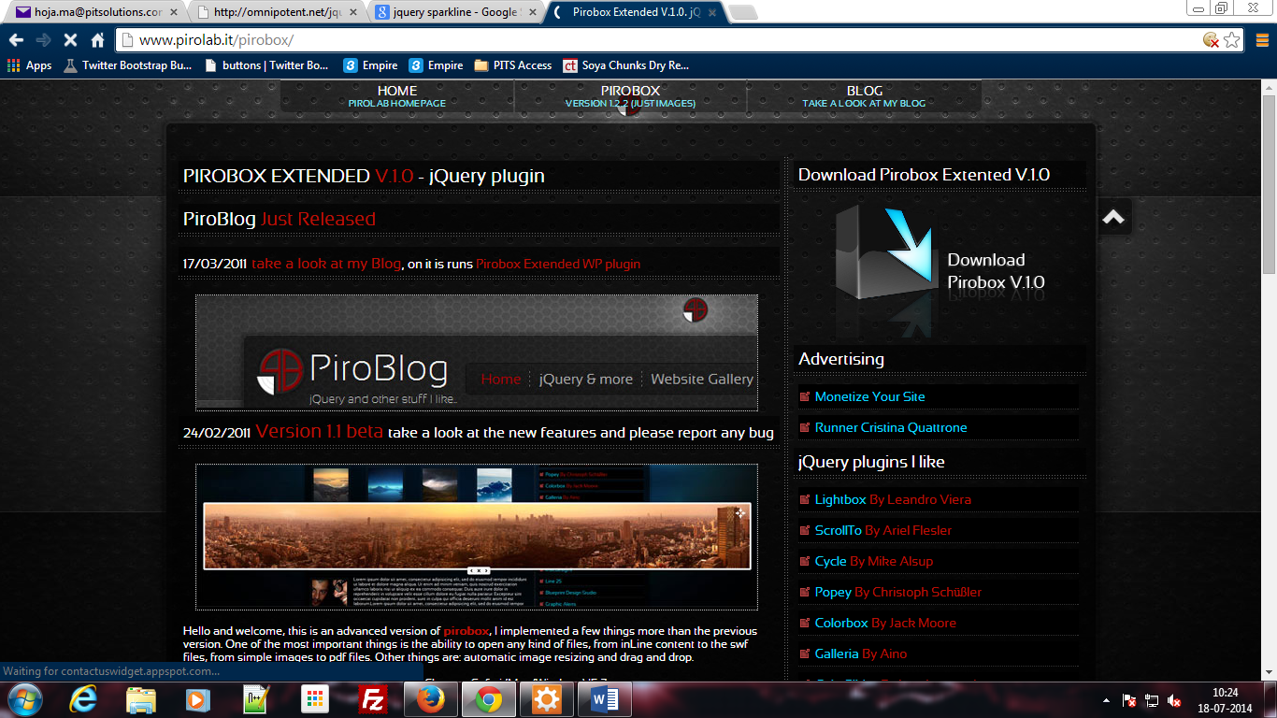This screenshot has width=1277, height=718.
Task: Go back using the browser back arrow
Action: tap(16, 40)
